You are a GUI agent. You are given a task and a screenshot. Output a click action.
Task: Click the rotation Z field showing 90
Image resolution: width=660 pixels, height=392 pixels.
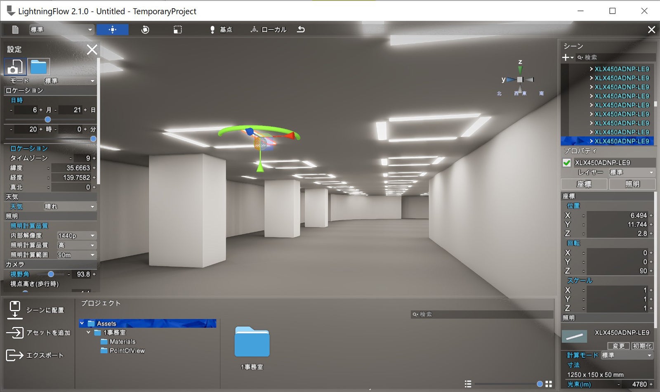pyautogui.click(x=618, y=271)
